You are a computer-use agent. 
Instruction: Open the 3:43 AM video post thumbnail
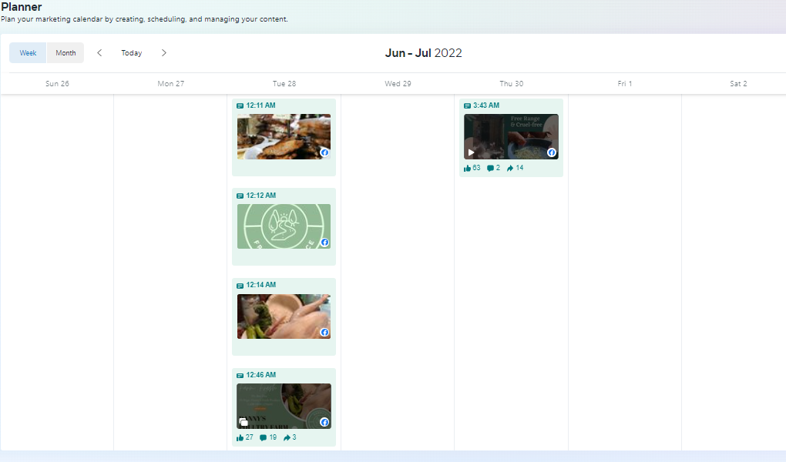(511, 136)
